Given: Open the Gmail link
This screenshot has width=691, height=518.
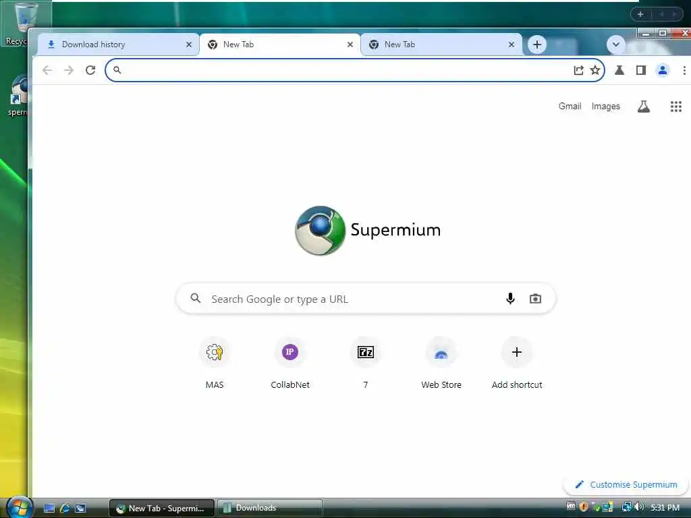Looking at the screenshot, I should pos(570,106).
